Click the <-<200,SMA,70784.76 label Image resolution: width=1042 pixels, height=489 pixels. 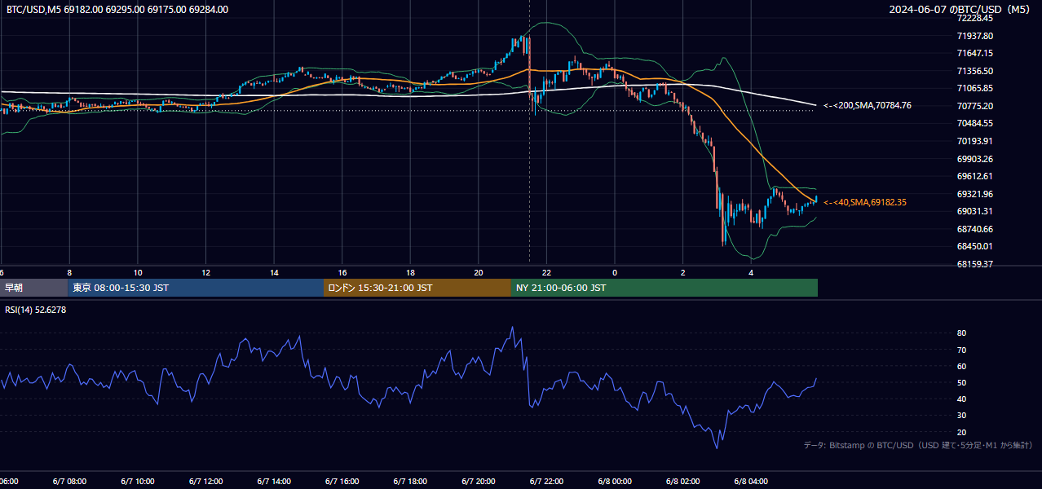pos(868,105)
